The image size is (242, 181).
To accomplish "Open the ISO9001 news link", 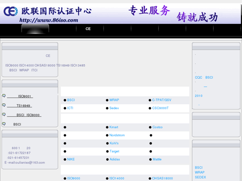I will [20, 96].
